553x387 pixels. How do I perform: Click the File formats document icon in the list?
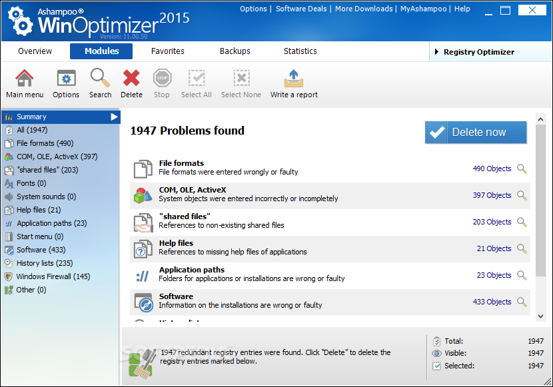143,169
